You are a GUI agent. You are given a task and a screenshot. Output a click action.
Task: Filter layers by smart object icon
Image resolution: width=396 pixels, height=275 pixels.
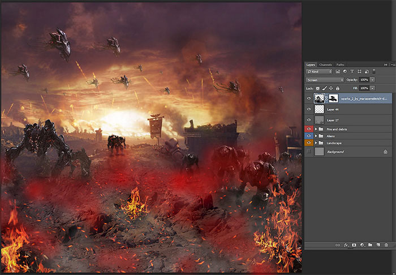tap(367, 71)
